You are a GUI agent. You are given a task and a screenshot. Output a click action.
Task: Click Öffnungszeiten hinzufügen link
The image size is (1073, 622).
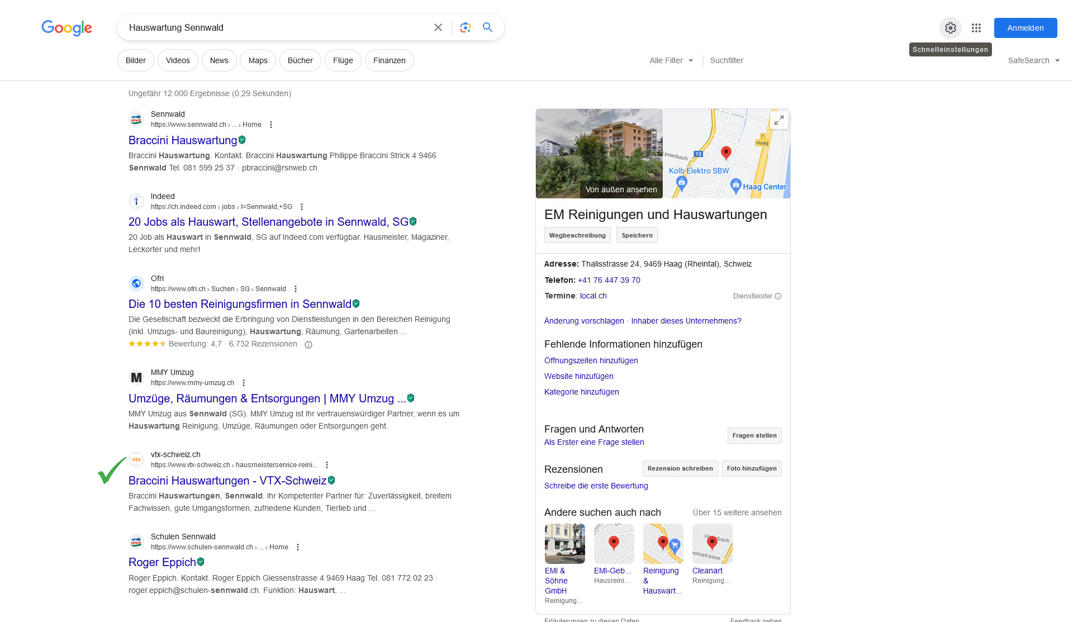point(591,360)
